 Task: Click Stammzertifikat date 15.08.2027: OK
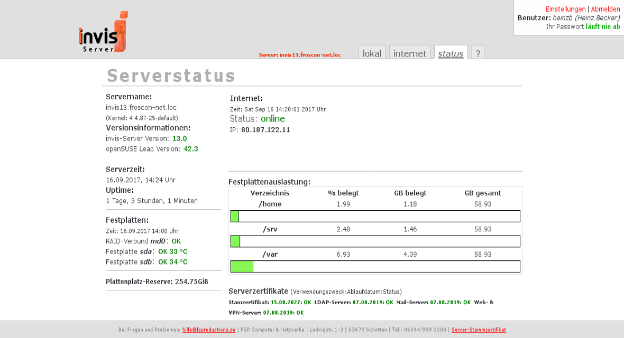[291, 302]
